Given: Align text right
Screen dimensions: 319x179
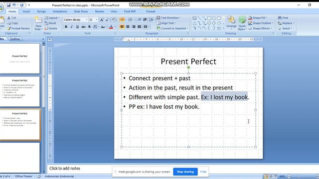Looking at the screenshot, I should click(134, 27).
